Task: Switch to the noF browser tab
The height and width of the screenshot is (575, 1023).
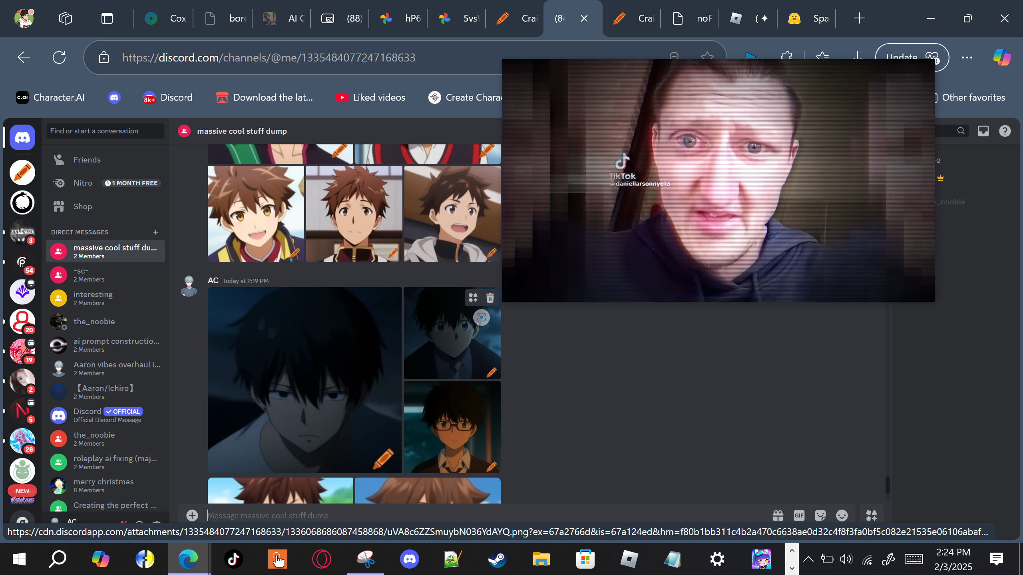Action: (691, 18)
